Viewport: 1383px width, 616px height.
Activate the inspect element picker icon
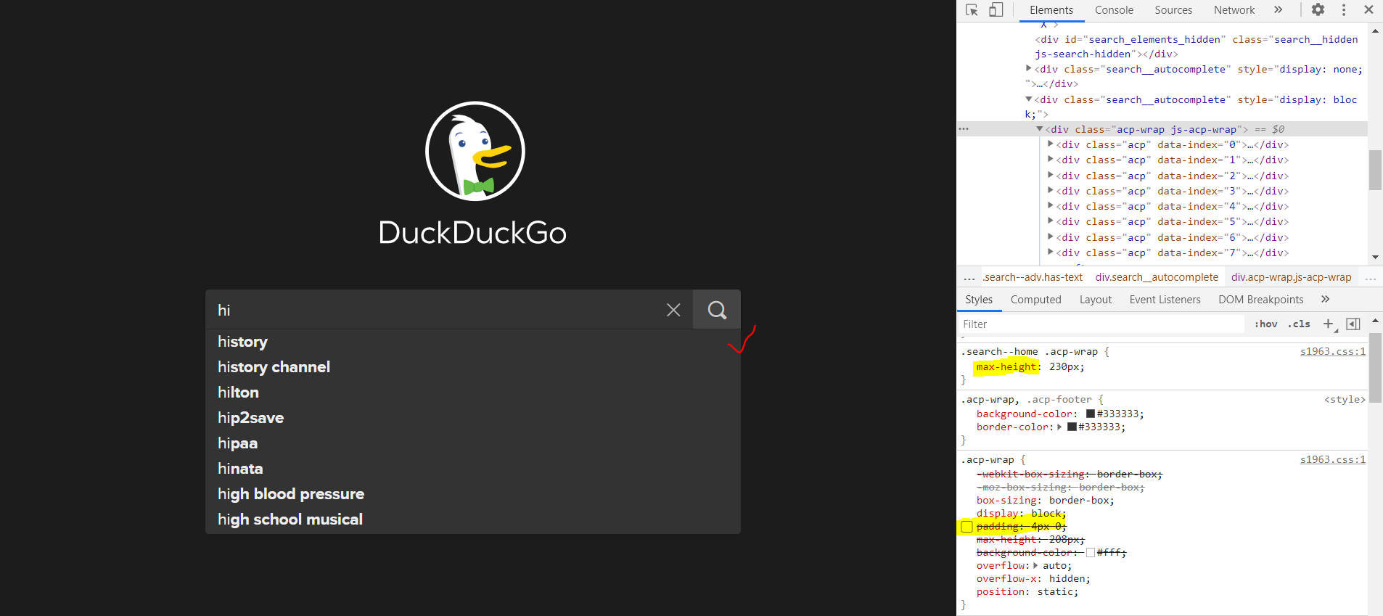pos(972,10)
